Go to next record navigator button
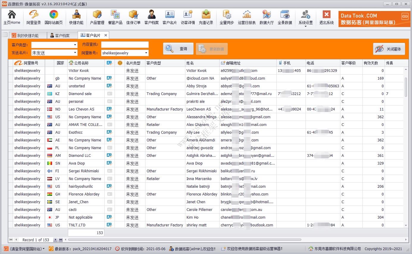 [x=55, y=240]
